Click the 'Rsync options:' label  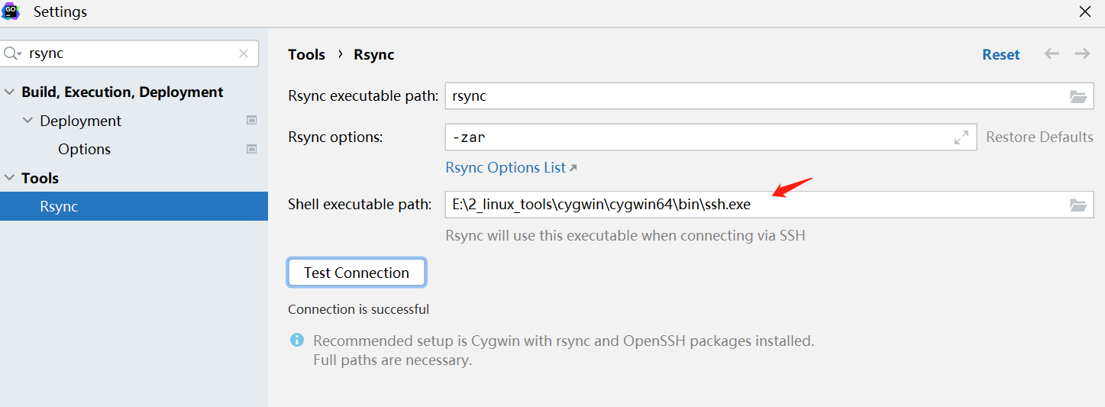point(335,137)
